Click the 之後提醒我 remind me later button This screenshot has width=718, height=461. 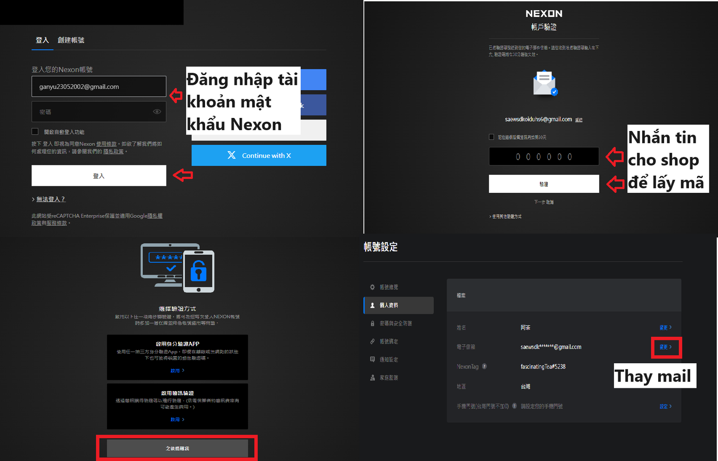(177, 448)
